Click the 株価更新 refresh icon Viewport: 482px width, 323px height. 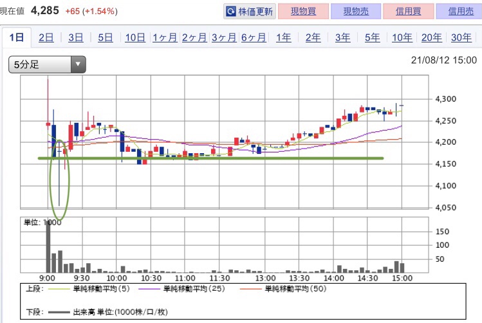(231, 12)
